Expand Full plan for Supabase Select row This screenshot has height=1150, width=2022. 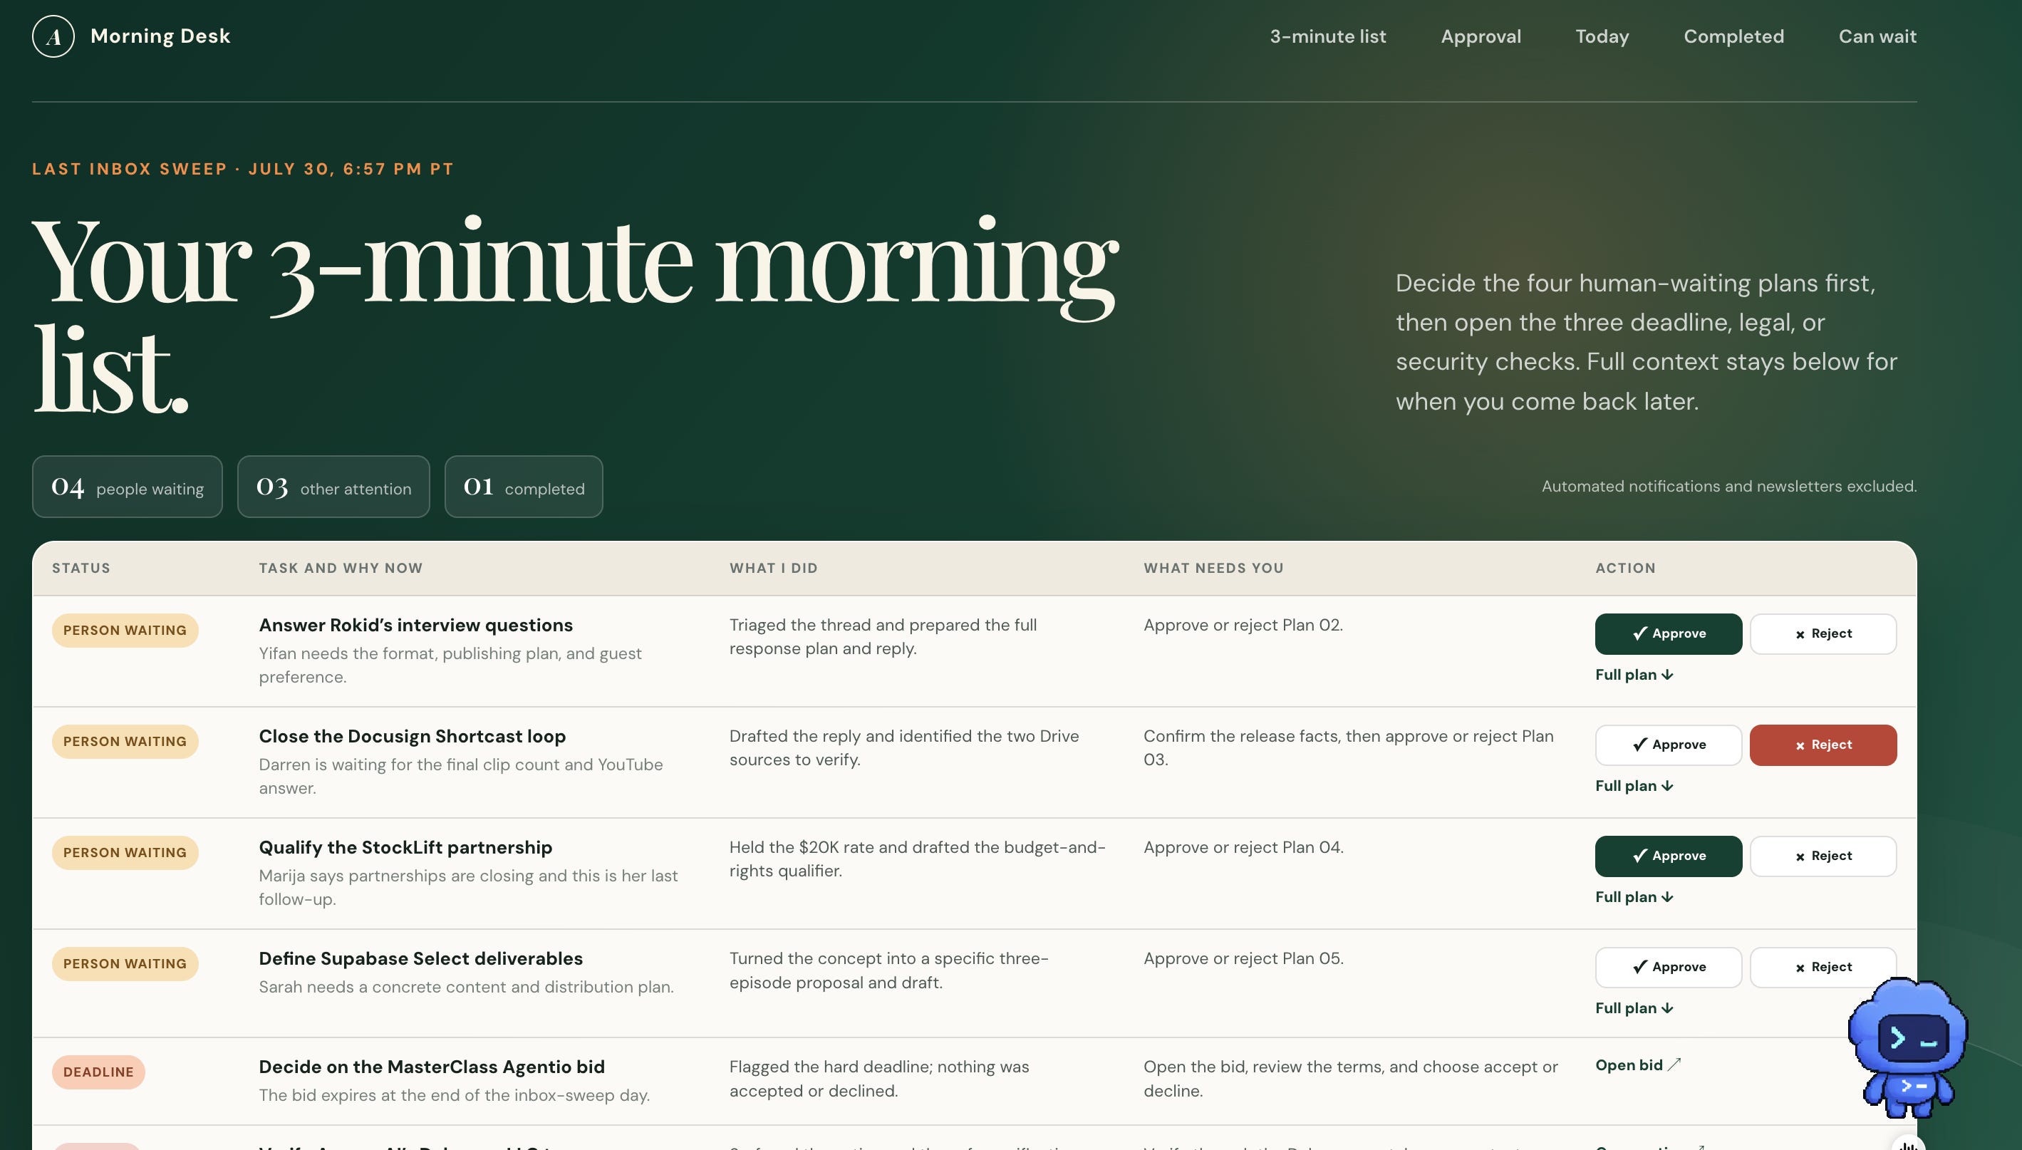pos(1634,1009)
